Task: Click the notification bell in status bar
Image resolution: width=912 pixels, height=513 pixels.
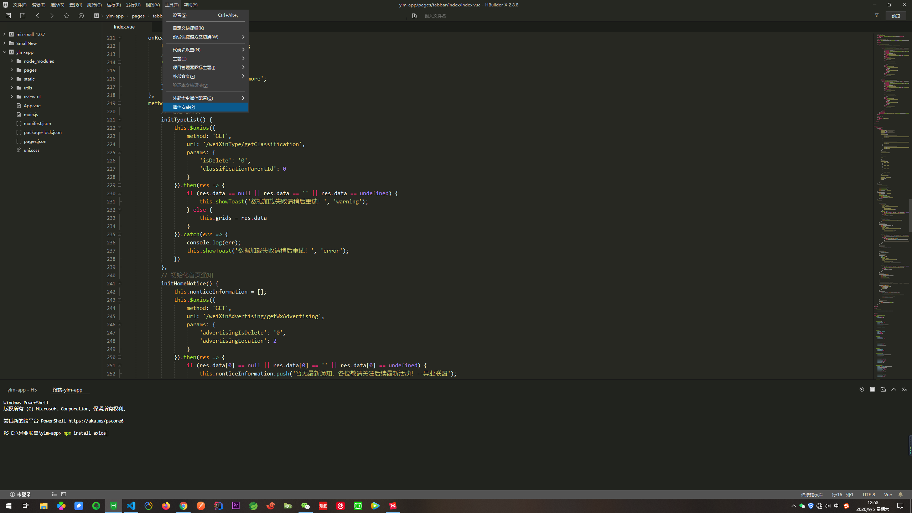Action: [901, 494]
